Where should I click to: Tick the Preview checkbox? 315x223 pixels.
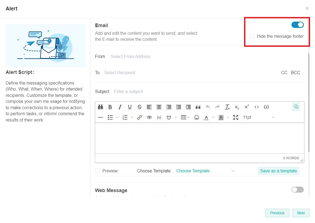point(97,171)
